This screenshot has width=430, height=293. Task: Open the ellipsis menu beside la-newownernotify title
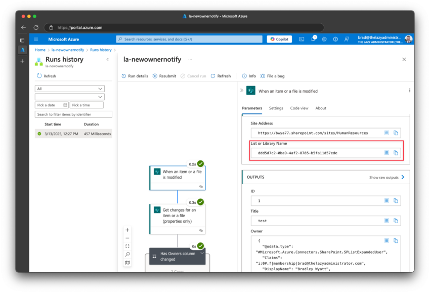coord(190,60)
